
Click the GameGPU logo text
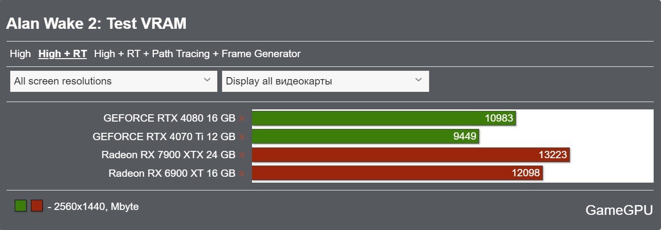click(x=619, y=210)
